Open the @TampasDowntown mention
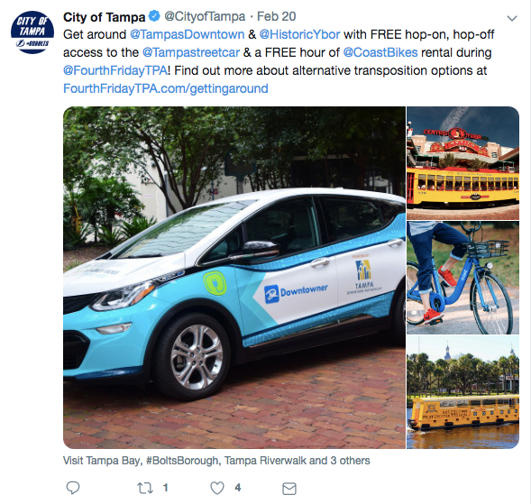Image resolution: width=531 pixels, height=504 pixels. point(187,34)
